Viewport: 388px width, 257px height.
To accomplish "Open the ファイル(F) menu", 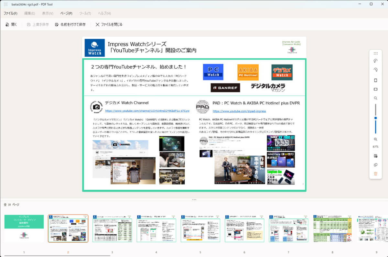I will point(10,13).
